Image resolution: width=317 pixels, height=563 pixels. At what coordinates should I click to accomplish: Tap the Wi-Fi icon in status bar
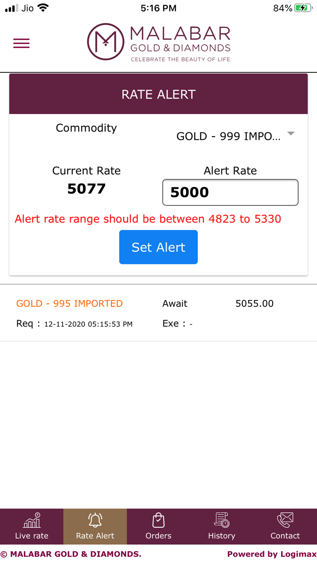[x=43, y=7]
